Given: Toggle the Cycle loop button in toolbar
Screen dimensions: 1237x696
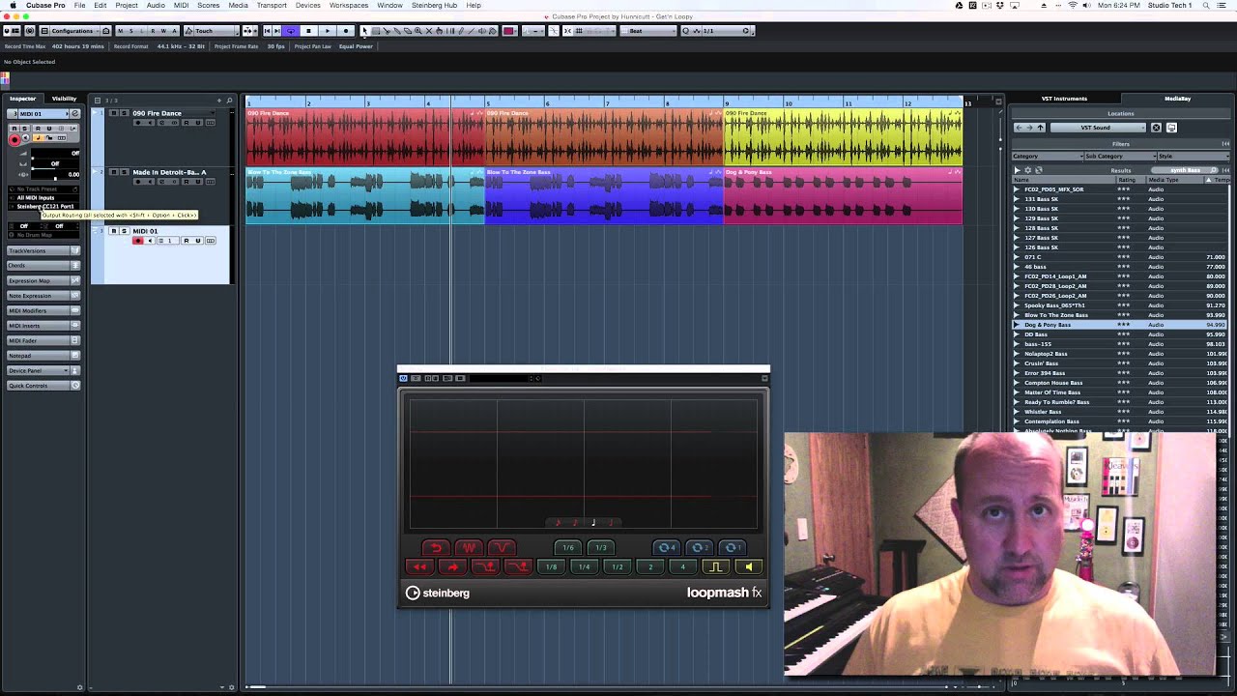Looking at the screenshot, I should pyautogui.click(x=291, y=31).
